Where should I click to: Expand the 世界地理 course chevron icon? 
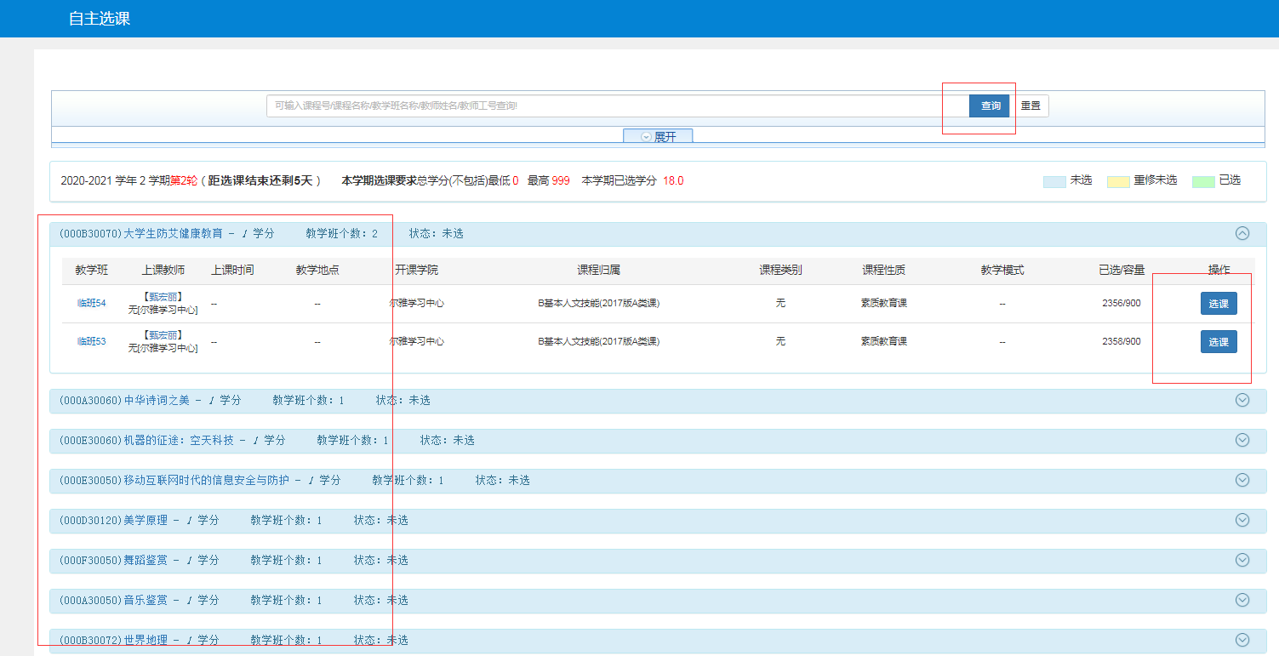[x=1242, y=640]
